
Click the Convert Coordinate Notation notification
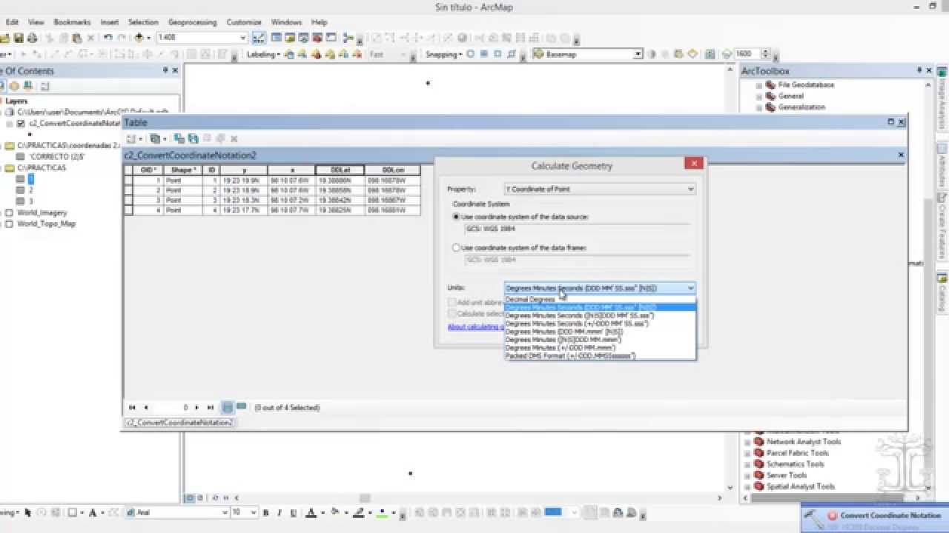(875, 518)
